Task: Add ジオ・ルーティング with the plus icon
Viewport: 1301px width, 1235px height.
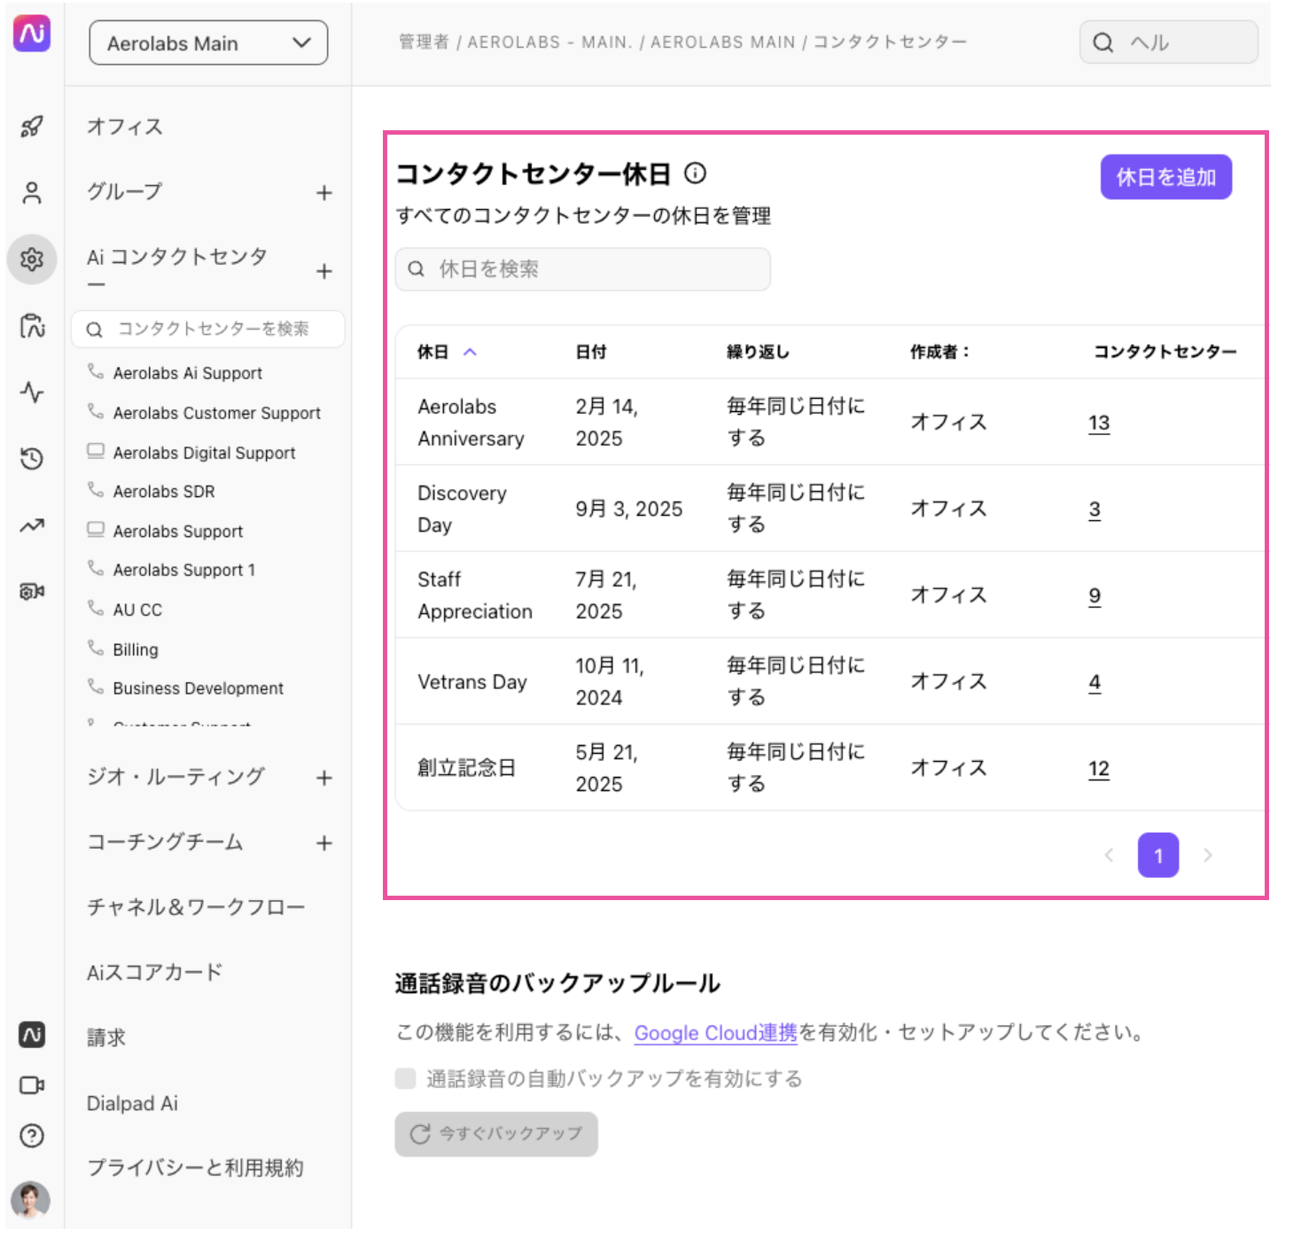Action: pos(324,778)
